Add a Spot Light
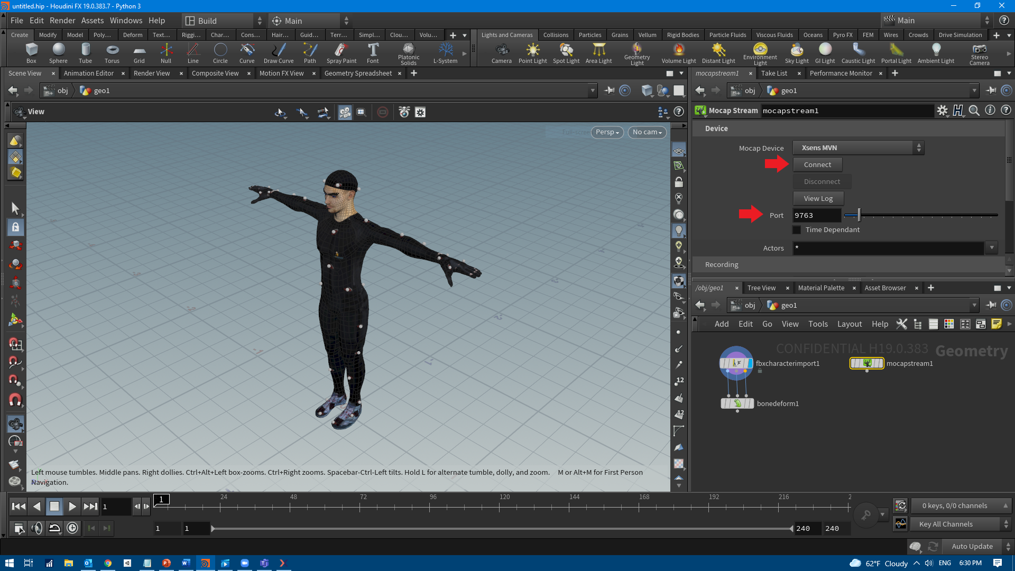Image resolution: width=1015 pixels, height=571 pixels. coord(566,53)
